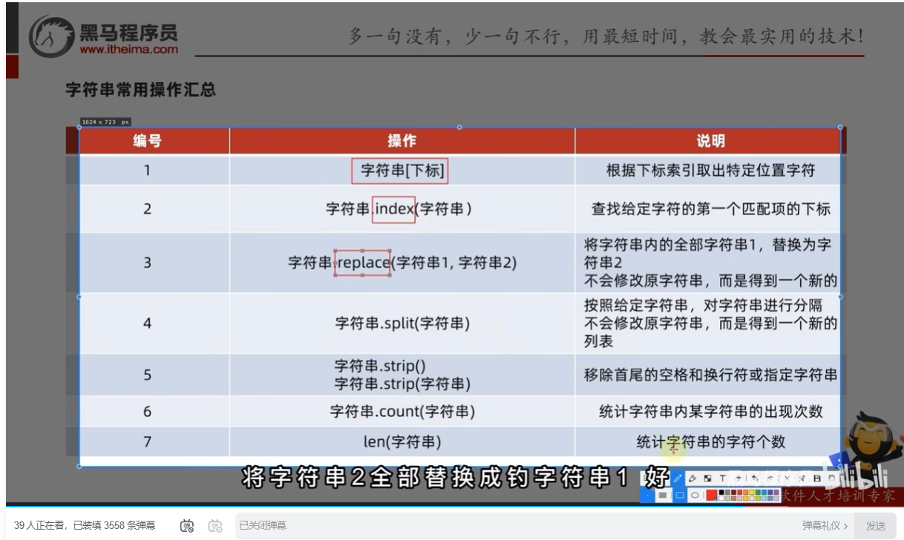Click the 字符串常用操作汇总 heading
Screen dimensions: 904x540
(141, 90)
